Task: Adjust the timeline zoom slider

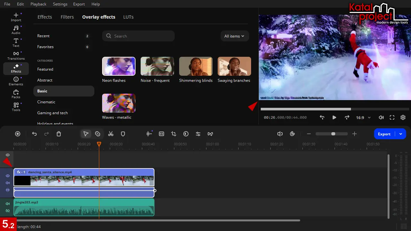Action: [333, 134]
